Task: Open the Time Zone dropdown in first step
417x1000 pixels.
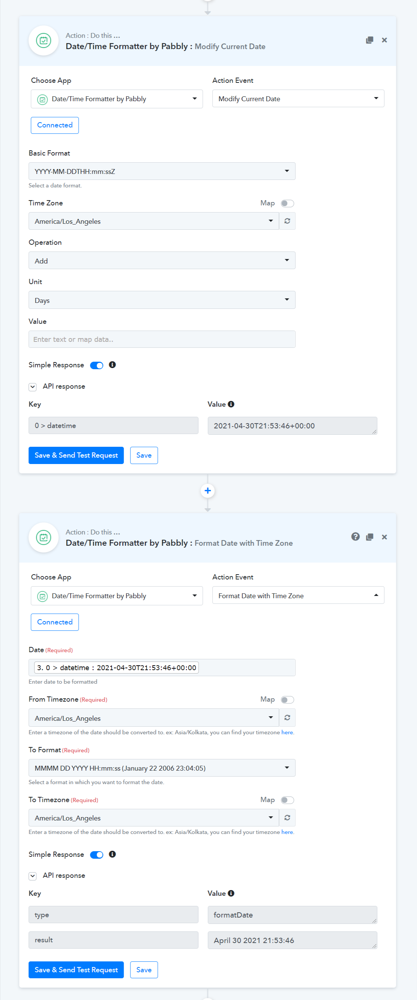Action: (154, 221)
